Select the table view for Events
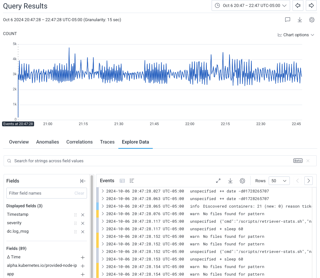320x278 pixels. coord(122,180)
